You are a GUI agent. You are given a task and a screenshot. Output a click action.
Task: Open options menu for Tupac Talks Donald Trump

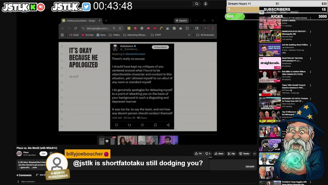click(310, 85)
